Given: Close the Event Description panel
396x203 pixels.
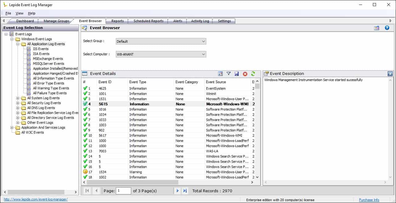Looking at the screenshot, I should click(x=390, y=74).
